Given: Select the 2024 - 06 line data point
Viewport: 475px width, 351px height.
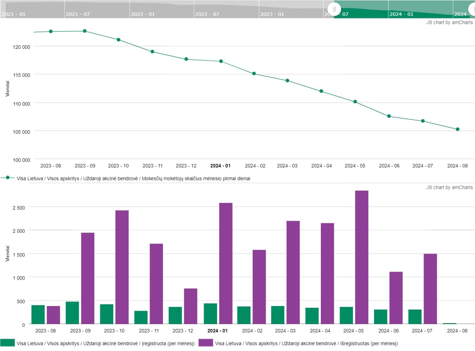Looking at the screenshot, I should pos(389,116).
